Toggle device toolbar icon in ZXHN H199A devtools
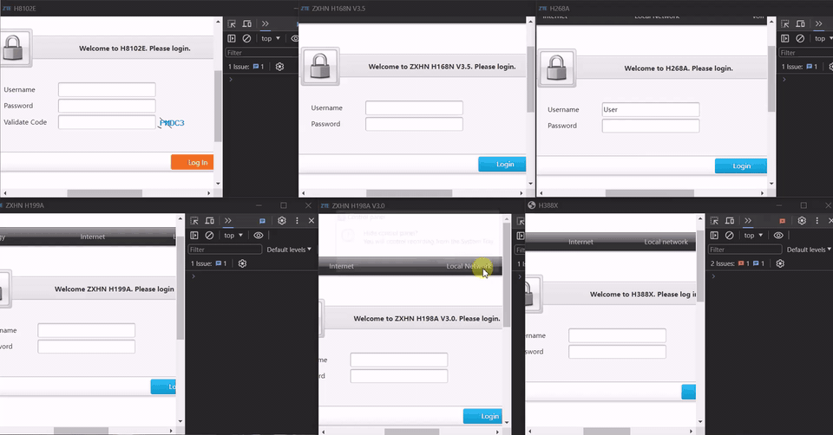The width and height of the screenshot is (833, 435). point(210,221)
